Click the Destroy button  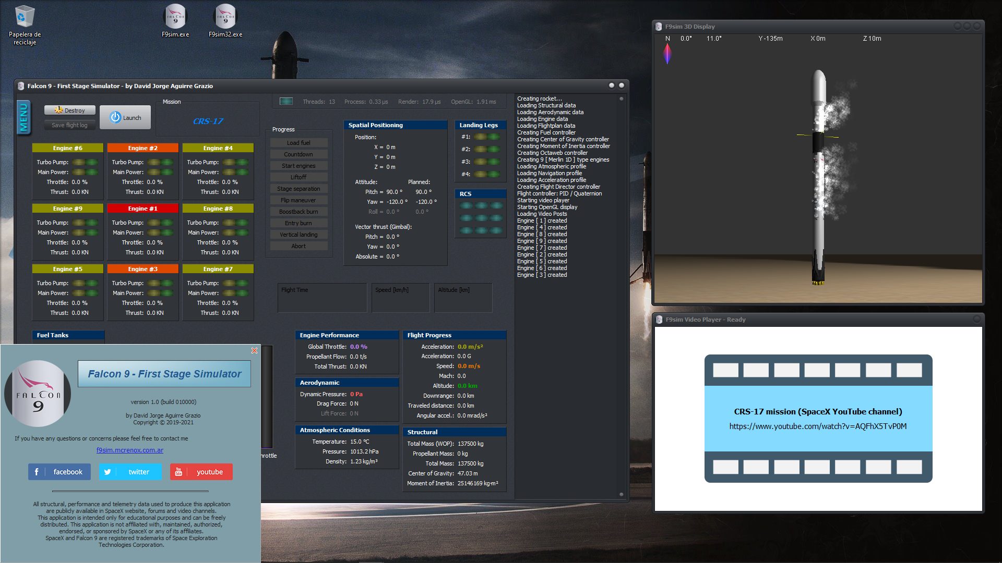coord(70,111)
